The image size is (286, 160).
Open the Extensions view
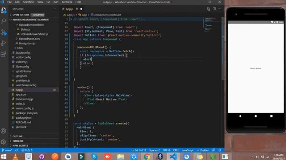tap(4, 54)
